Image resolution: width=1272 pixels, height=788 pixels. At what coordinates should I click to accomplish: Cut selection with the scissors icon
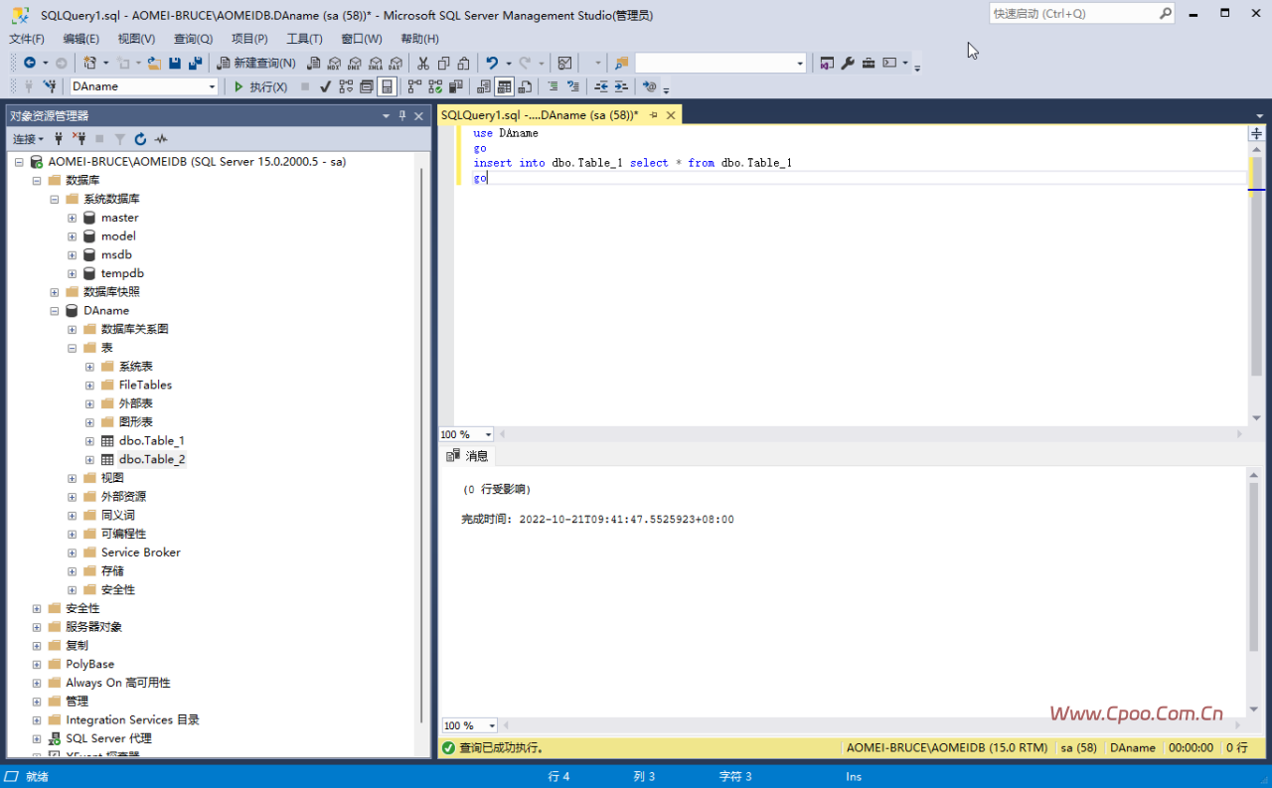click(422, 63)
